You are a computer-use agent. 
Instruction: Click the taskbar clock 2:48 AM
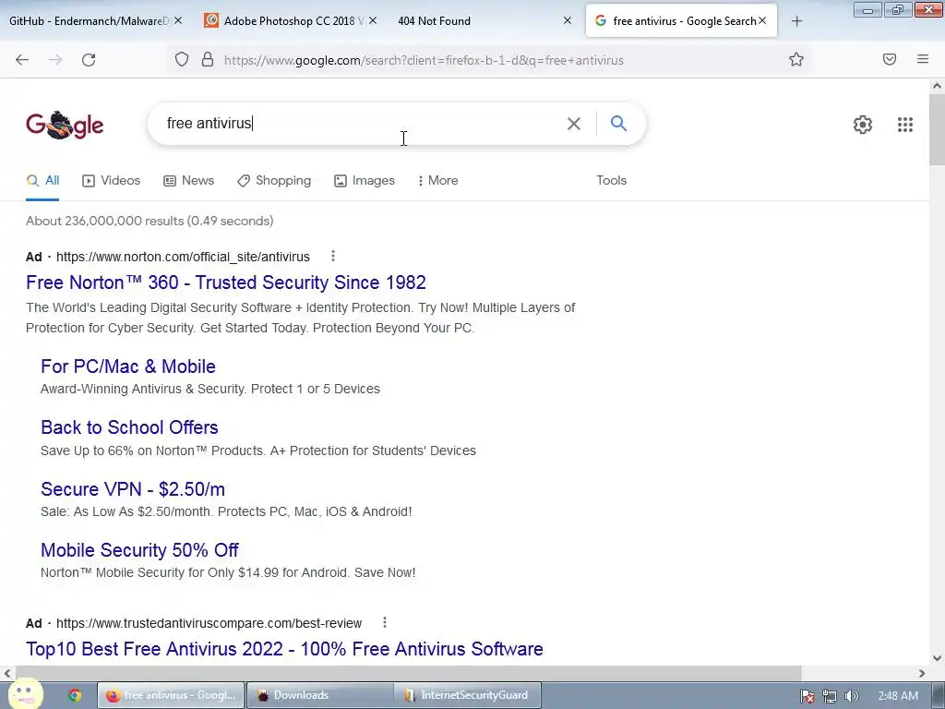point(898,696)
